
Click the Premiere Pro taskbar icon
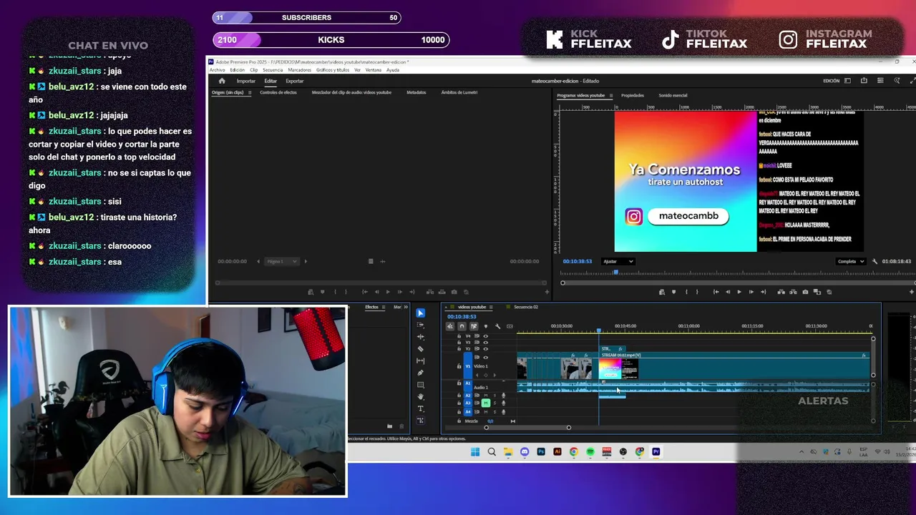(656, 452)
